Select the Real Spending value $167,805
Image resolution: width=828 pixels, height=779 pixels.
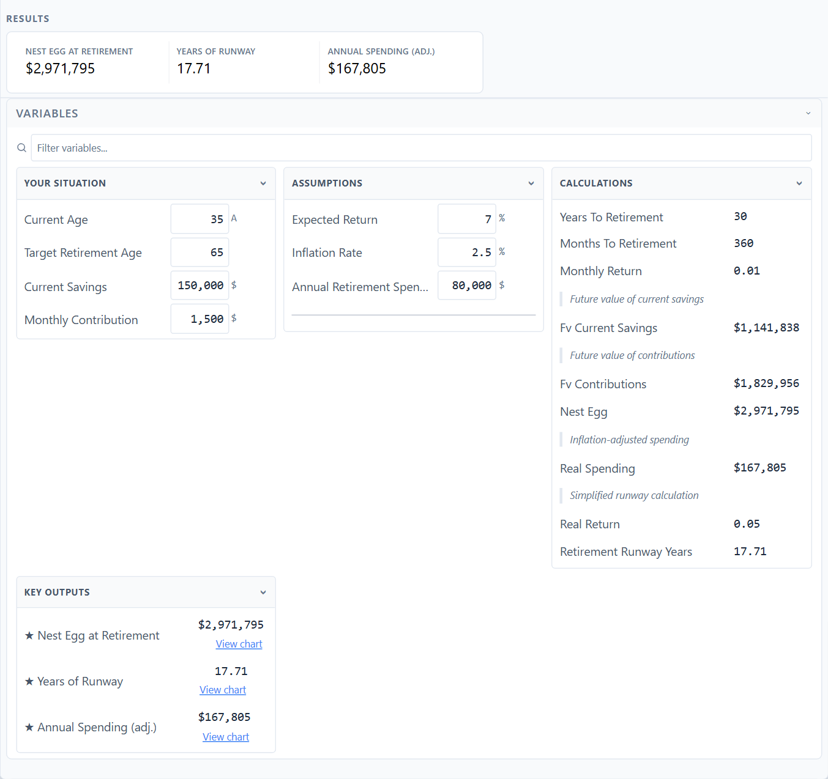point(759,468)
